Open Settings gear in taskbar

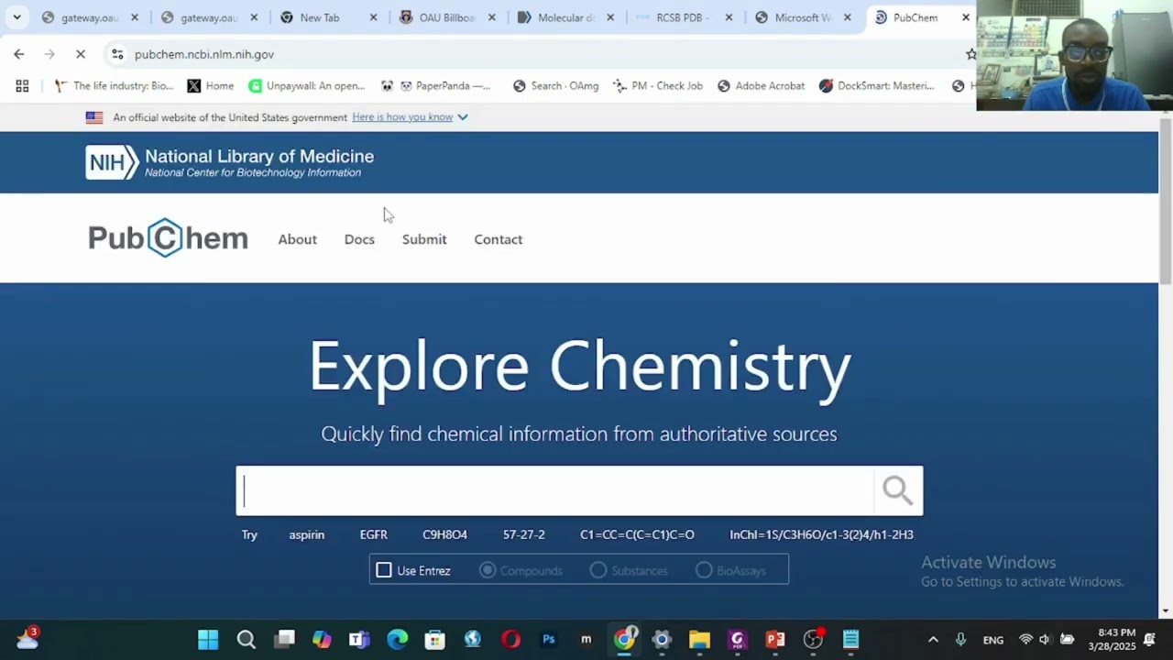(662, 639)
